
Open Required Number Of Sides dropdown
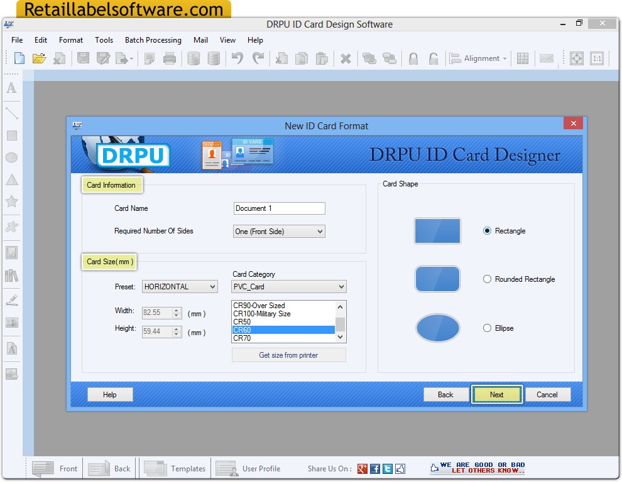point(279,232)
